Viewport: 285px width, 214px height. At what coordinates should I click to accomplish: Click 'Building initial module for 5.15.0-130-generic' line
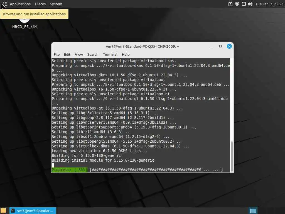(x=103, y=160)
